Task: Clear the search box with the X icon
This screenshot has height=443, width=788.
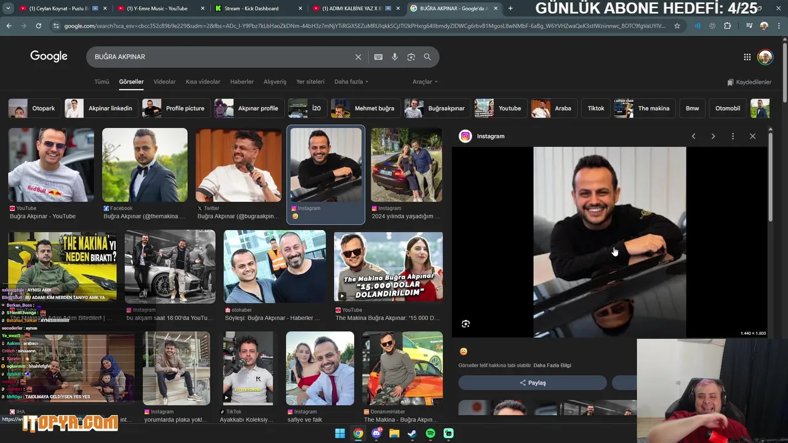Action: 358,57
